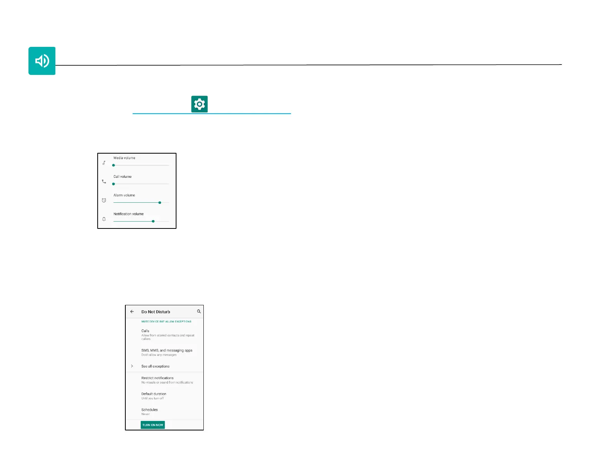The image size is (609, 470).
Task: Click the notification bell icon
Action: coord(104,219)
